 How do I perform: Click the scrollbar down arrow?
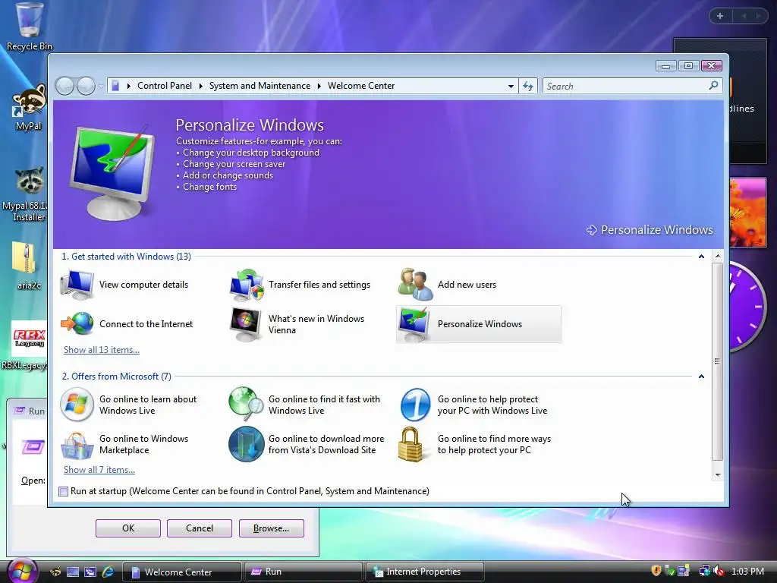718,475
